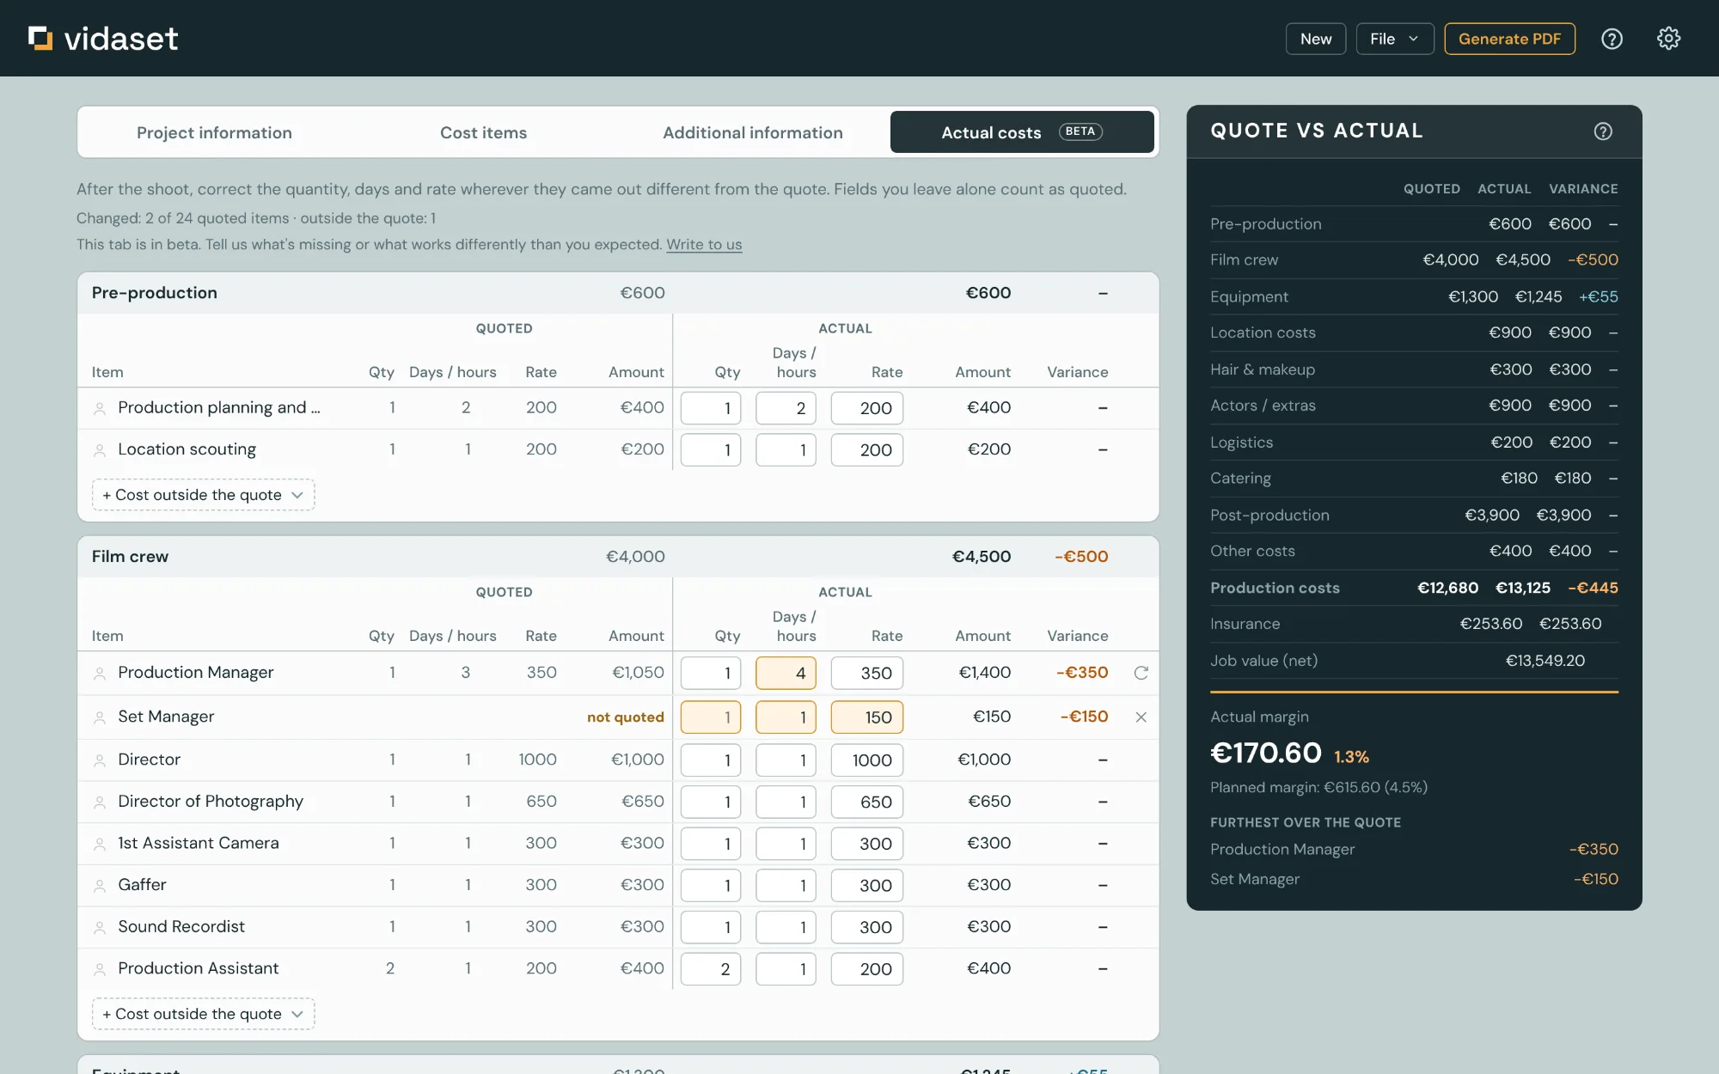The width and height of the screenshot is (1719, 1074).
Task: Click person icon beside 1st Assistant Camera
Action: pos(100,844)
